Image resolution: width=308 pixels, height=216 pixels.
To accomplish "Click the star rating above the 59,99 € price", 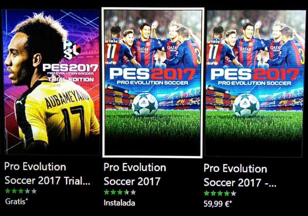I will [x=220, y=193].
